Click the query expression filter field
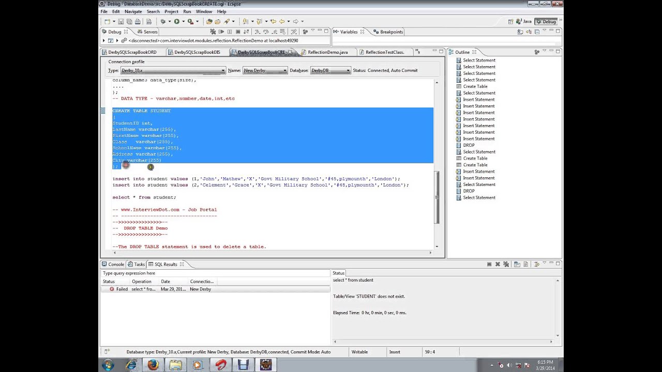Screen dimensions: 662x372 [x=215, y=273]
